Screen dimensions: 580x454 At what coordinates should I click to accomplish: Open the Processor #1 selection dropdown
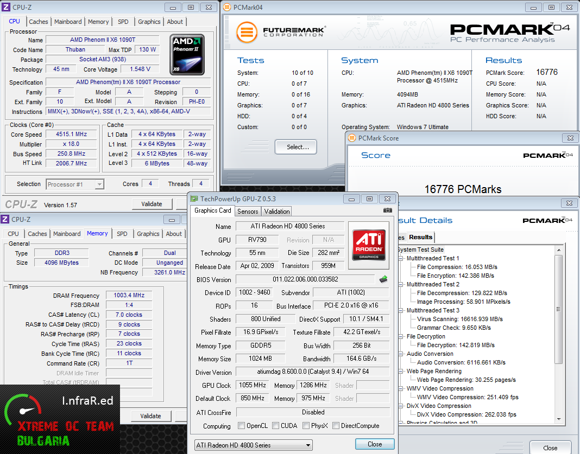75,184
